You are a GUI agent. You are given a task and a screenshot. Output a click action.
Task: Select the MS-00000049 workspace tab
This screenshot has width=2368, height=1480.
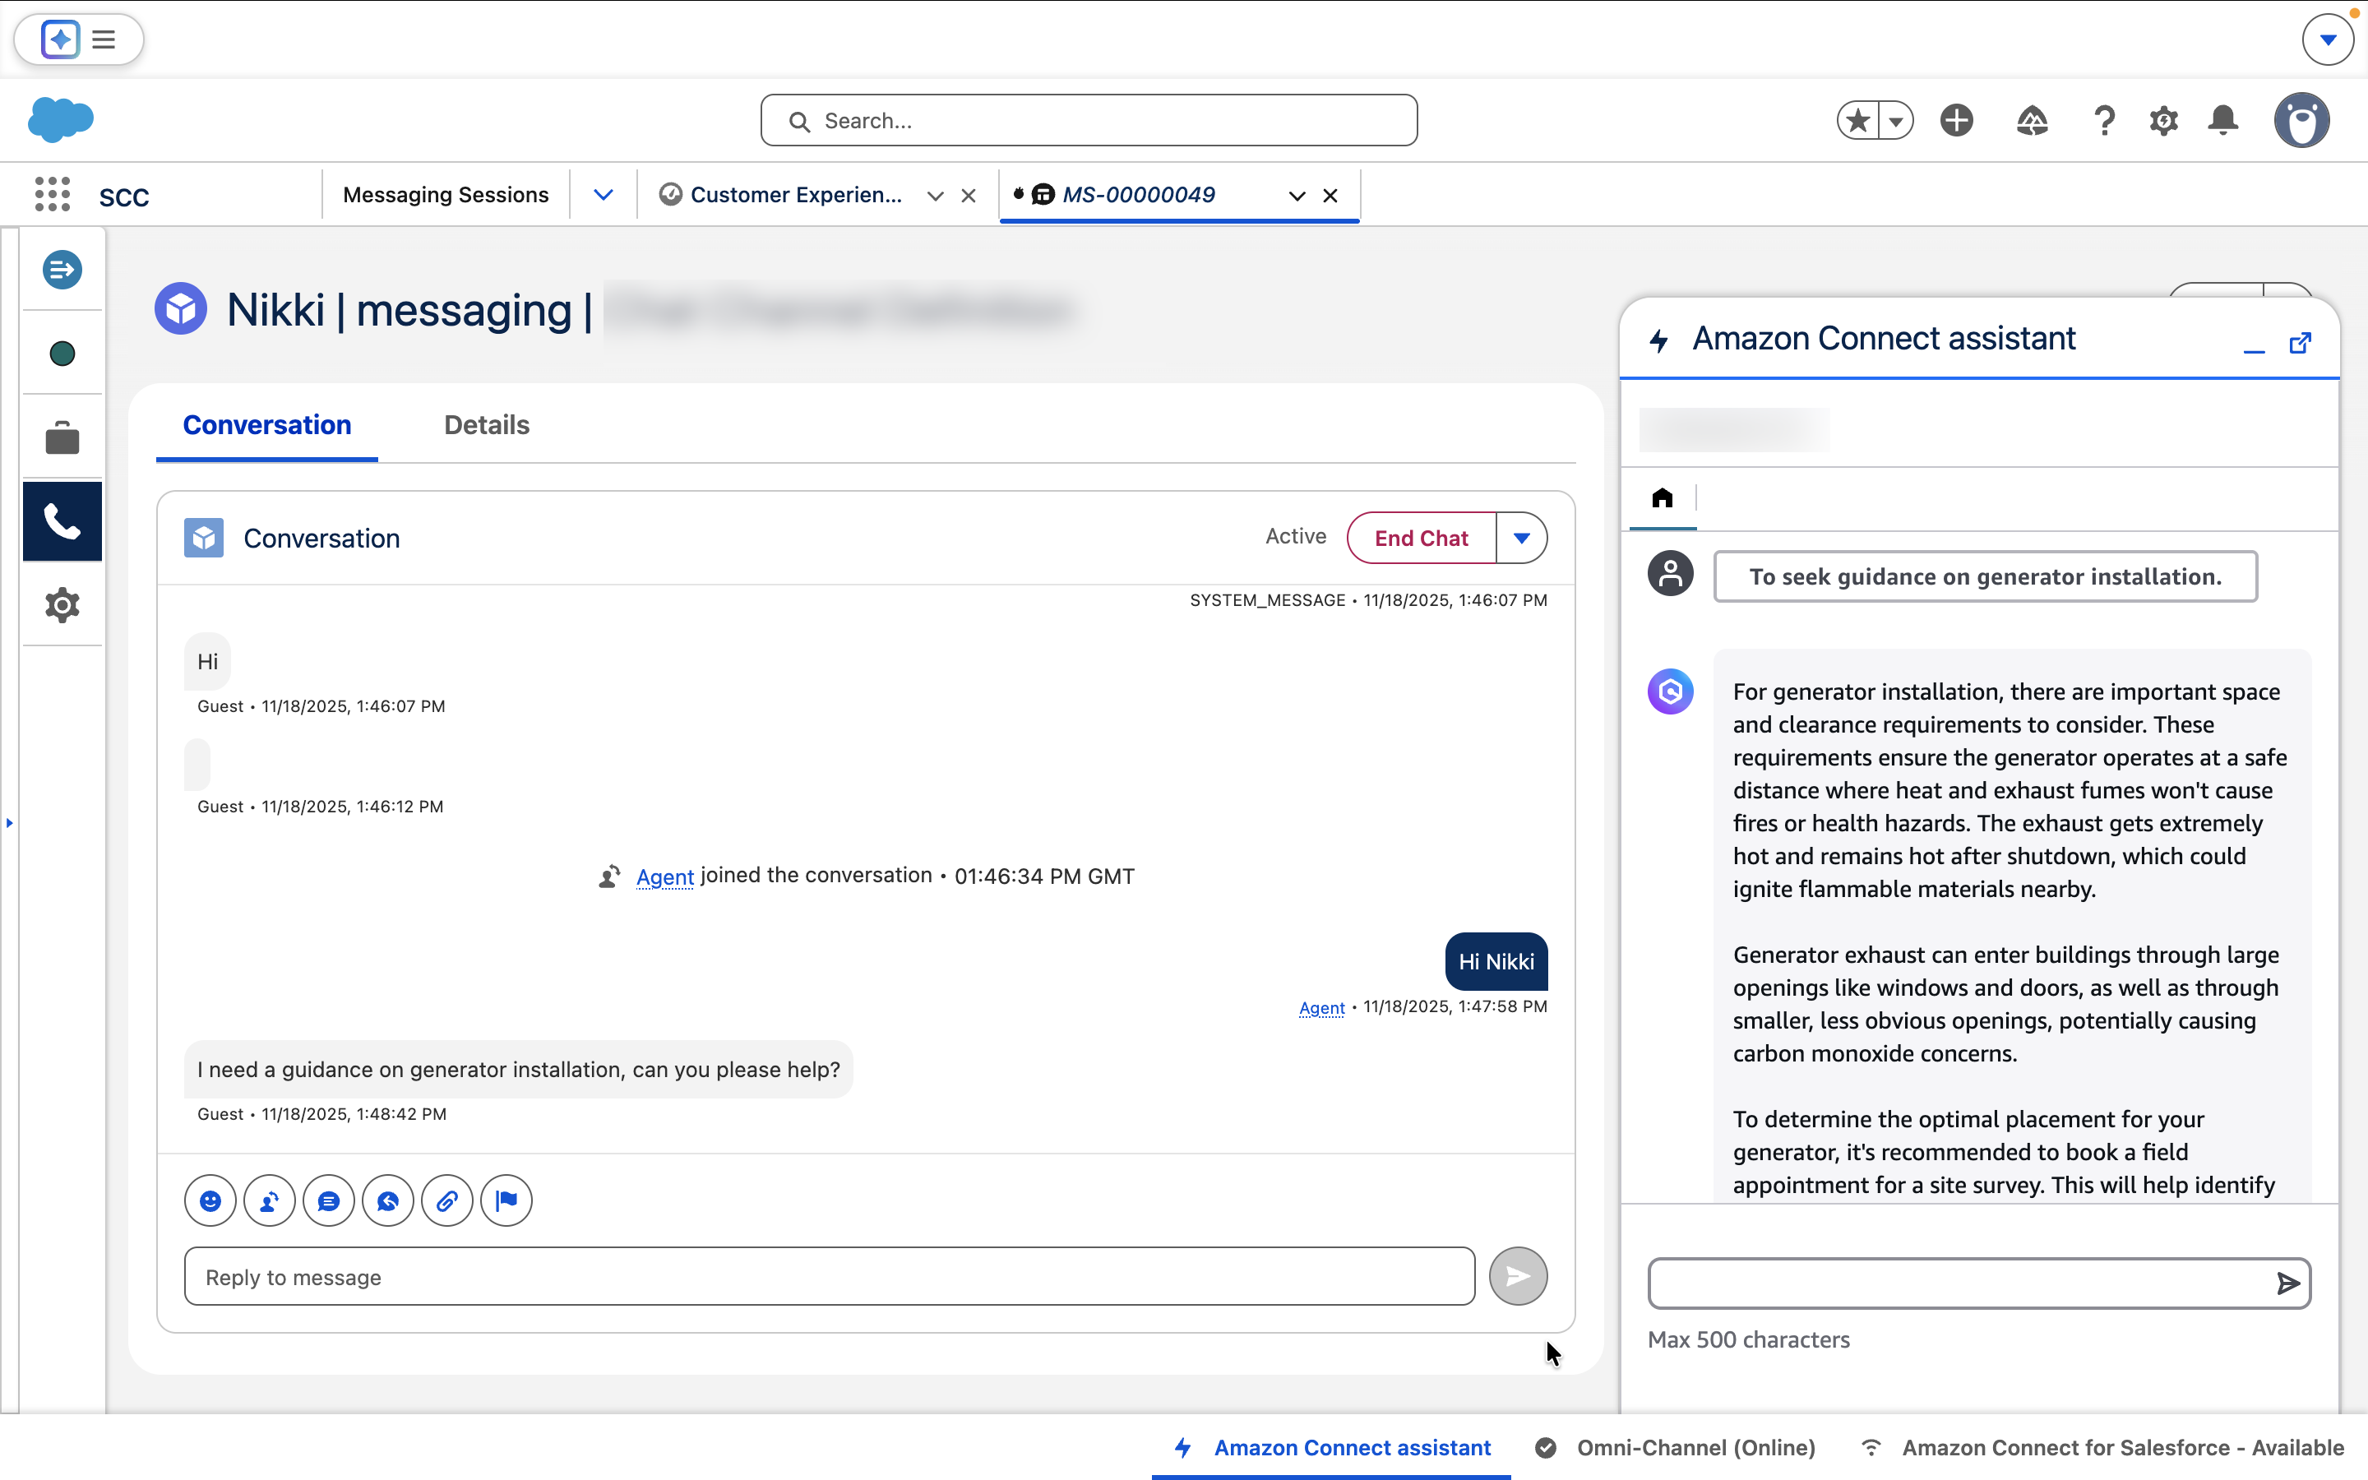(x=1138, y=195)
